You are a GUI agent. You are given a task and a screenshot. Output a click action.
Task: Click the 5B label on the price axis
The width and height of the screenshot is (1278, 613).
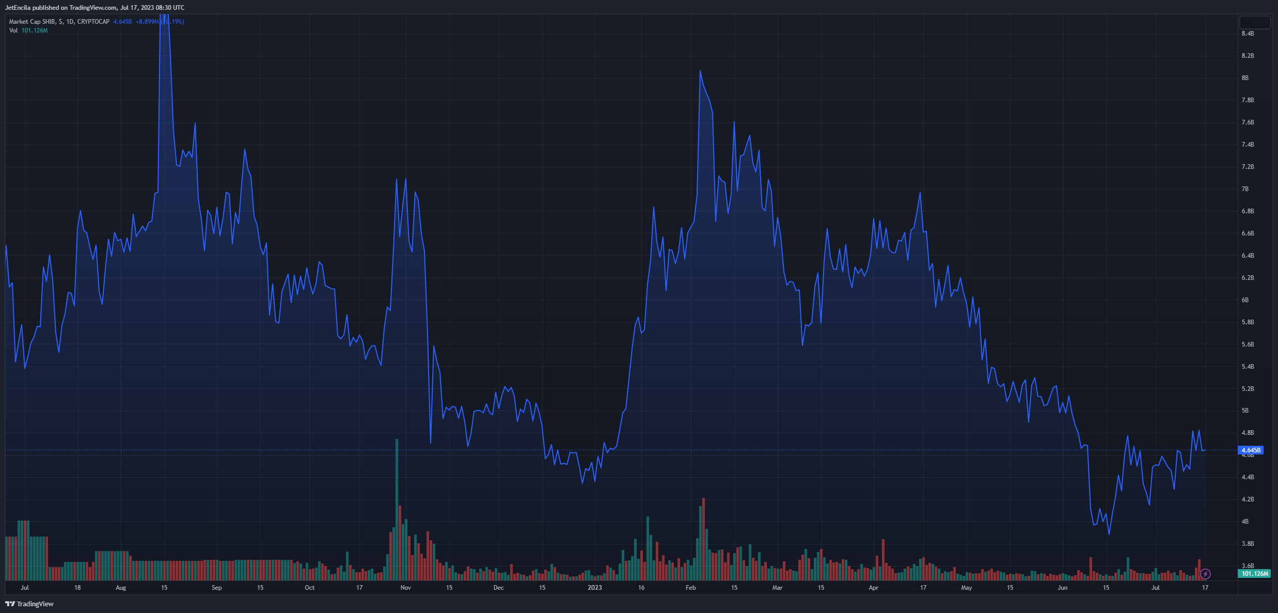tap(1245, 411)
